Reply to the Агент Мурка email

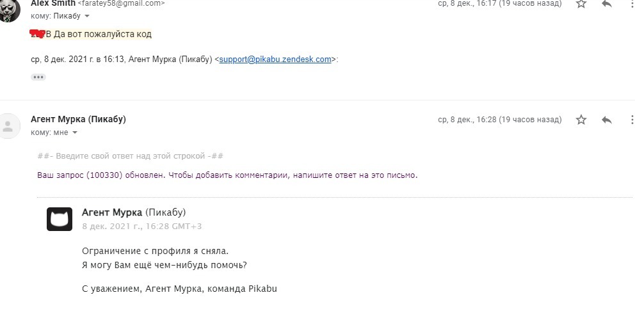point(607,120)
